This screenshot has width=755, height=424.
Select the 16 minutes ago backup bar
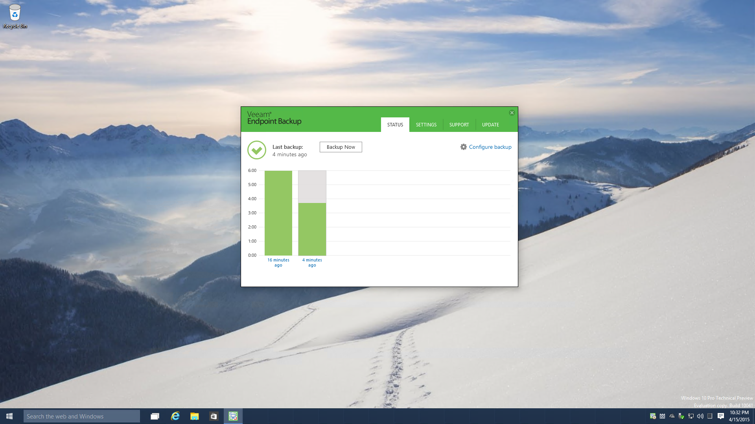click(278, 213)
